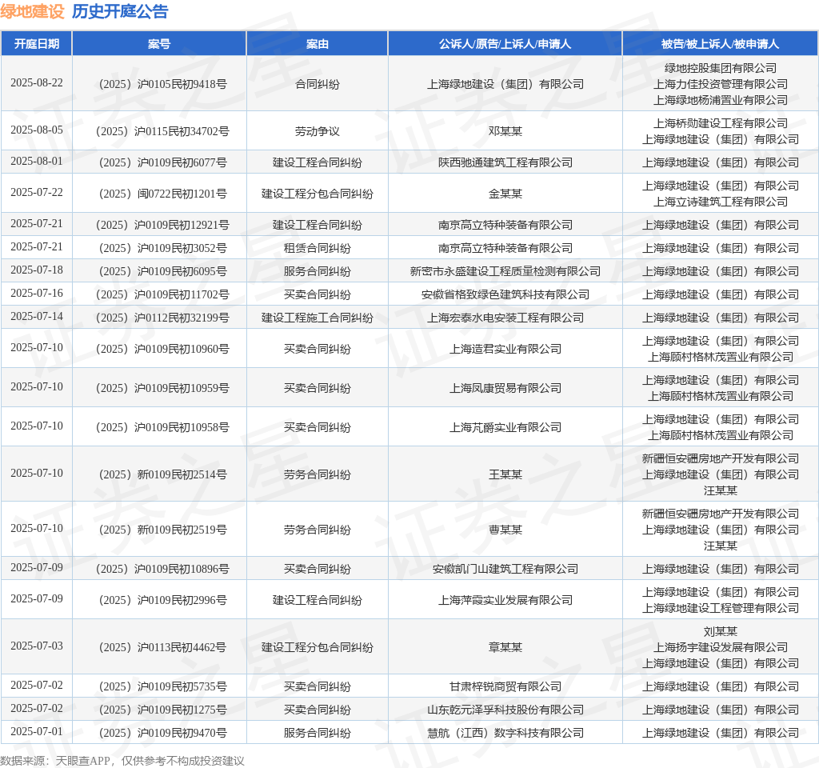Click plaintiff 安徽省格致绿色建筑科技有限公司
Screen dimensions: 819x768
pyautogui.click(x=505, y=294)
